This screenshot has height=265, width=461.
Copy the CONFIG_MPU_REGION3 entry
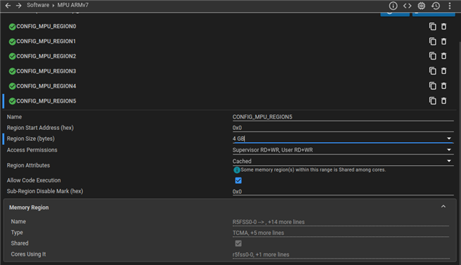[432, 71]
